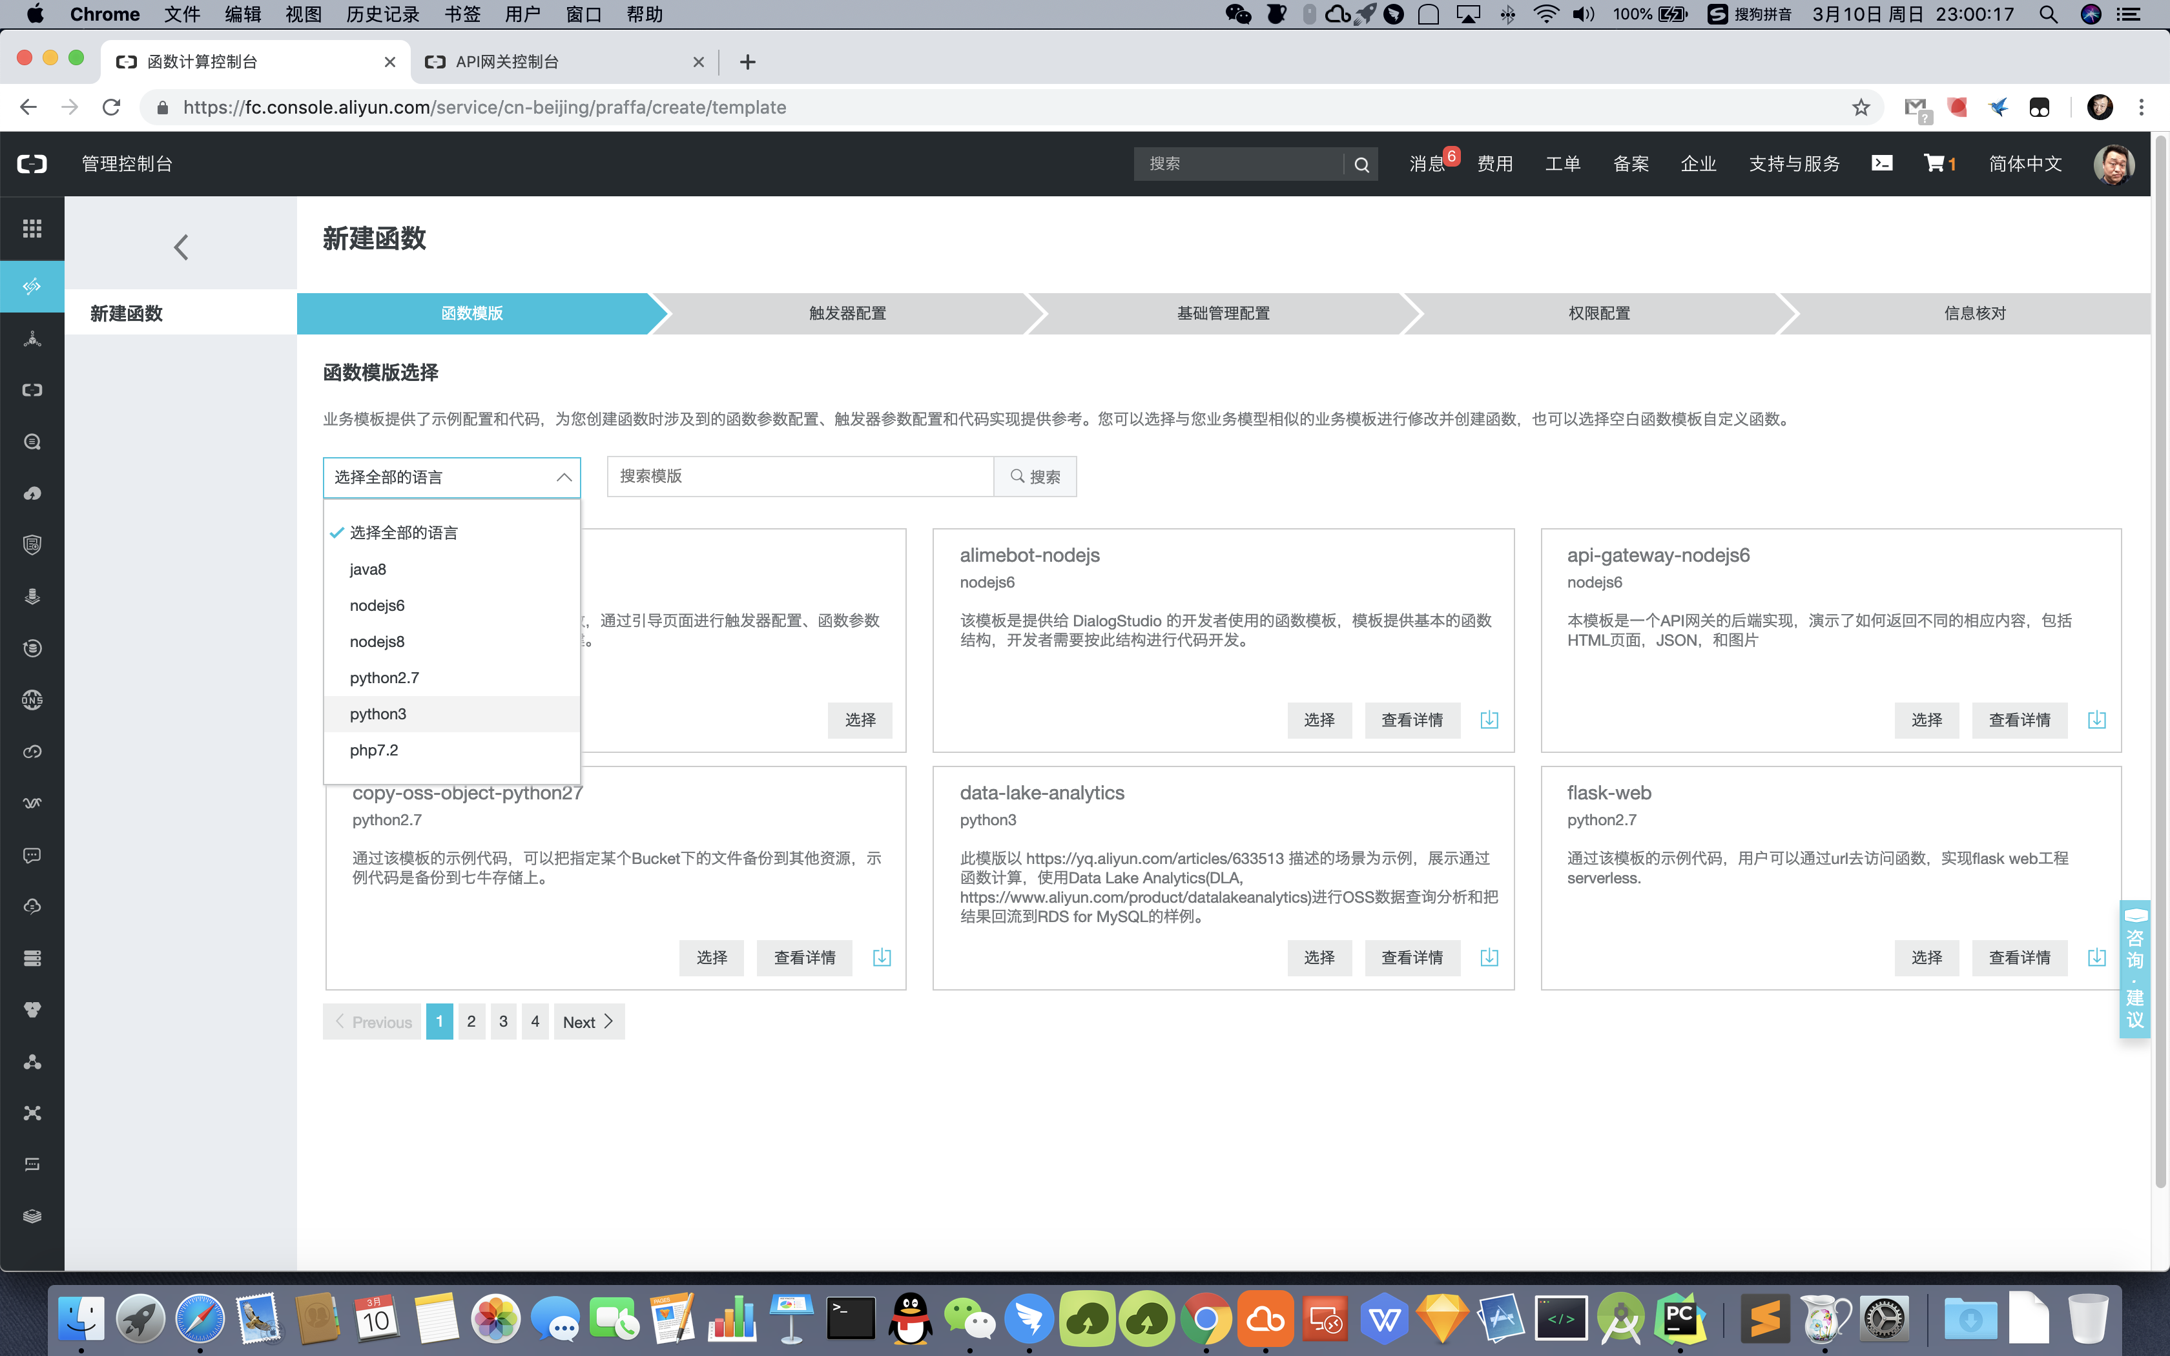Open the DNS sidebar icon

(x=32, y=699)
